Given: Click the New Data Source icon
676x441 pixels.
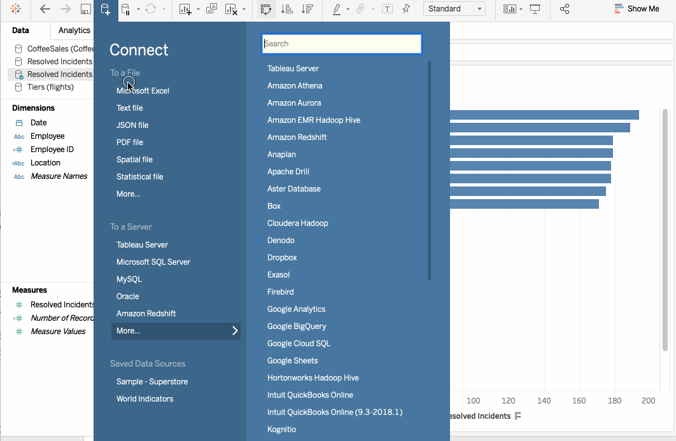Looking at the screenshot, I should tap(105, 9).
